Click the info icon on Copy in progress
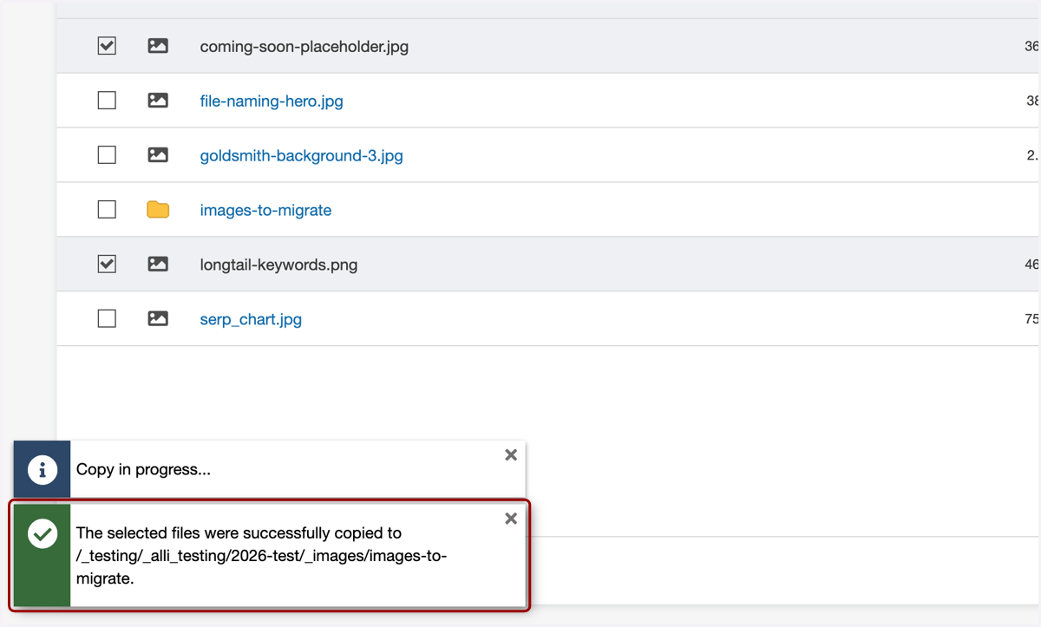Viewport: 1041px width, 627px height. (42, 469)
